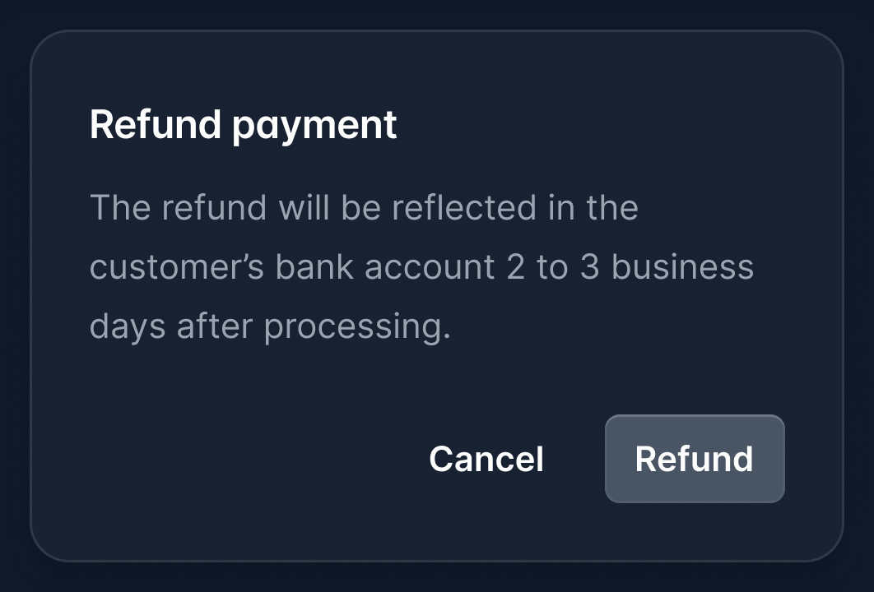Click the word "payment" in the title
Image resolution: width=874 pixels, height=592 pixels.
(314, 127)
